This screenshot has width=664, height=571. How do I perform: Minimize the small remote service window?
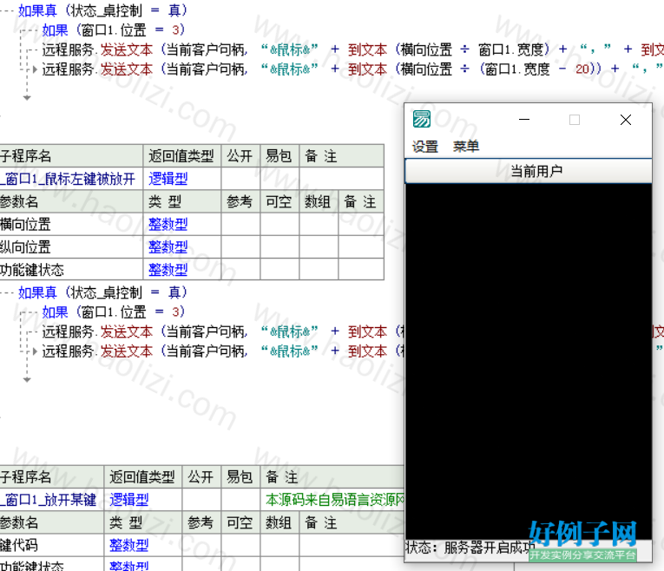click(524, 120)
